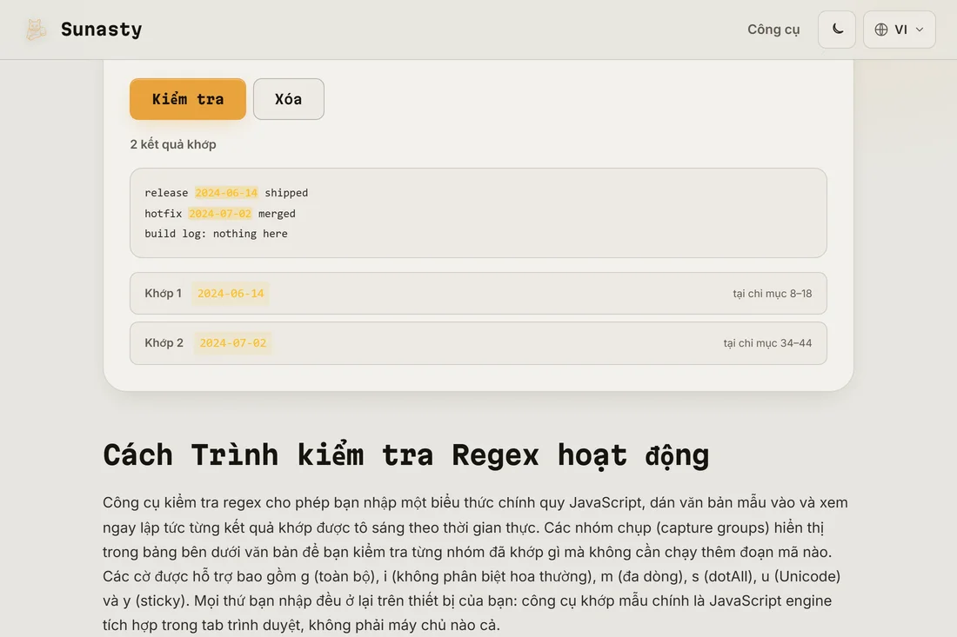
Task: Select the '2 kết quả khớp' text
Action: point(173,144)
